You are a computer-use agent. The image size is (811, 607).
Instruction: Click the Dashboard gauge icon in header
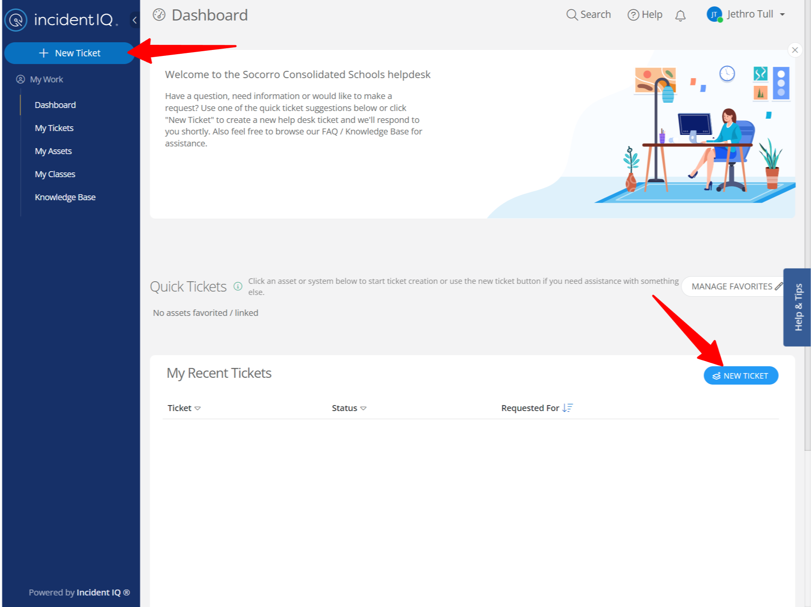(159, 15)
